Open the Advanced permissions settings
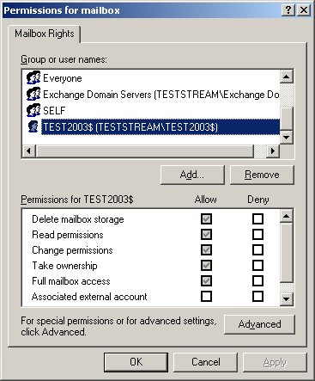 pyautogui.click(x=259, y=324)
